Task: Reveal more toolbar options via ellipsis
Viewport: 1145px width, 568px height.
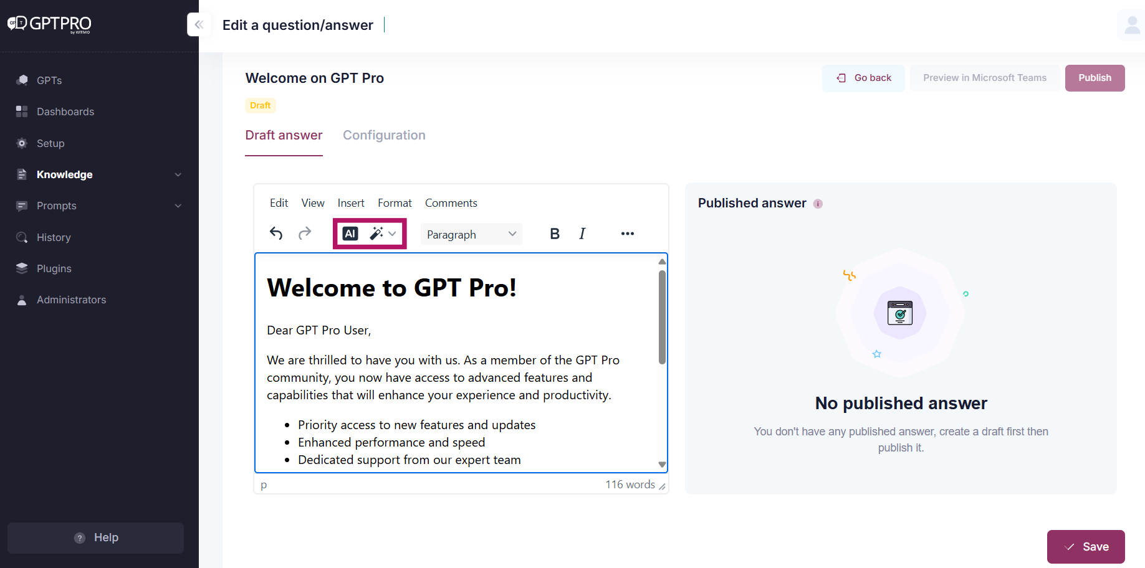Action: [627, 234]
